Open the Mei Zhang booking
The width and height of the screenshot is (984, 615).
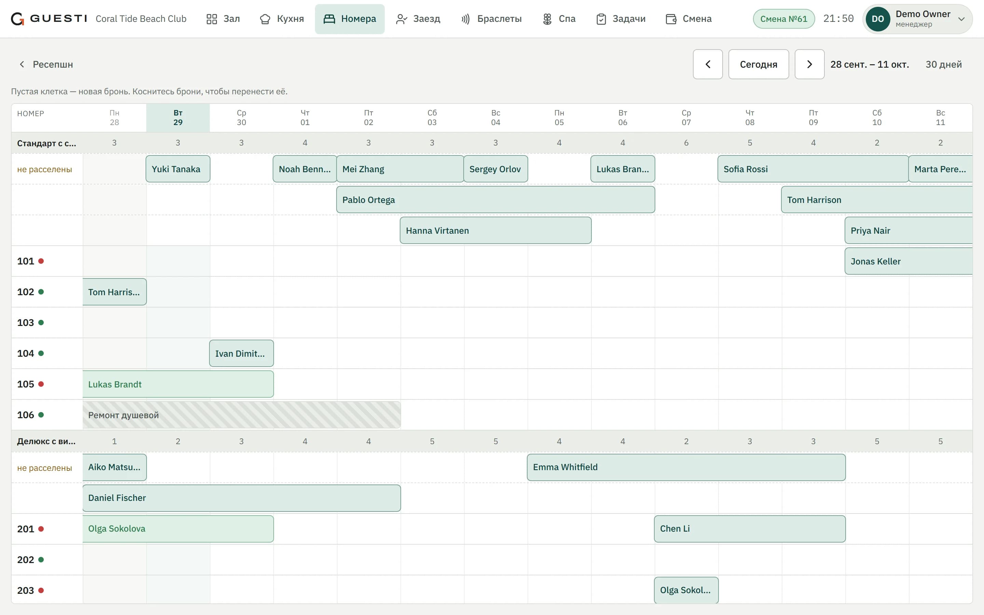pyautogui.click(x=400, y=169)
